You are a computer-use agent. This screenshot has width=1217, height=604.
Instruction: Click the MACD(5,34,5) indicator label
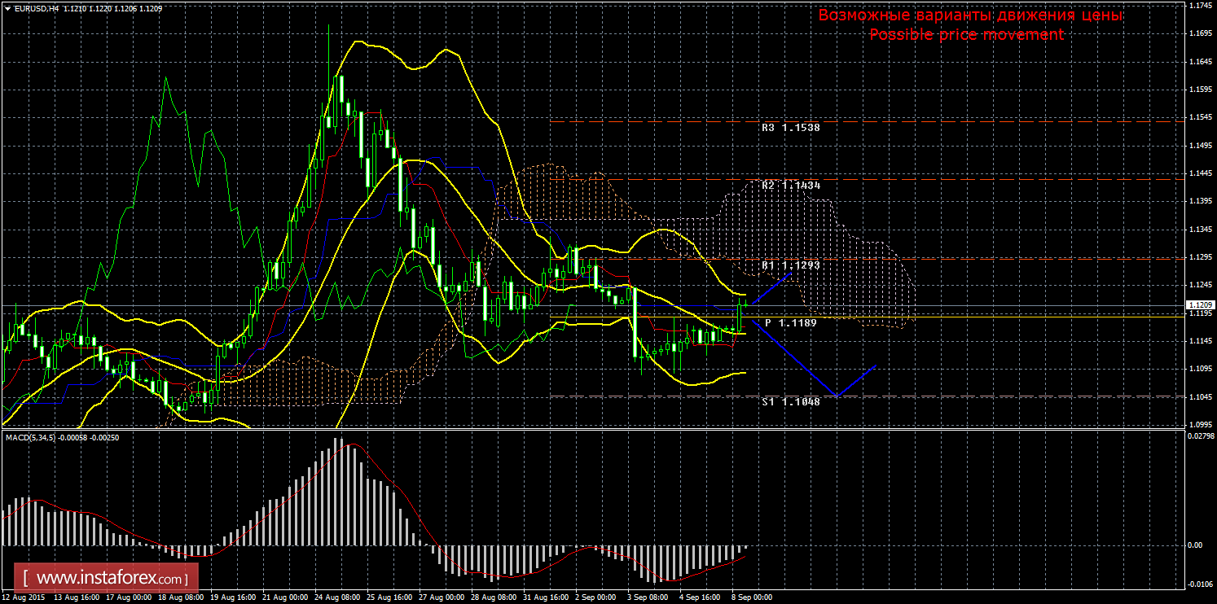pos(30,438)
